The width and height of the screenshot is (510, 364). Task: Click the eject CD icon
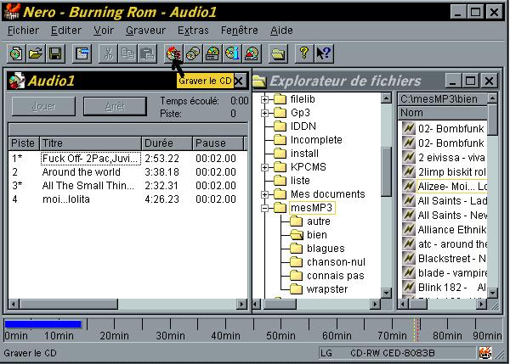pos(252,53)
